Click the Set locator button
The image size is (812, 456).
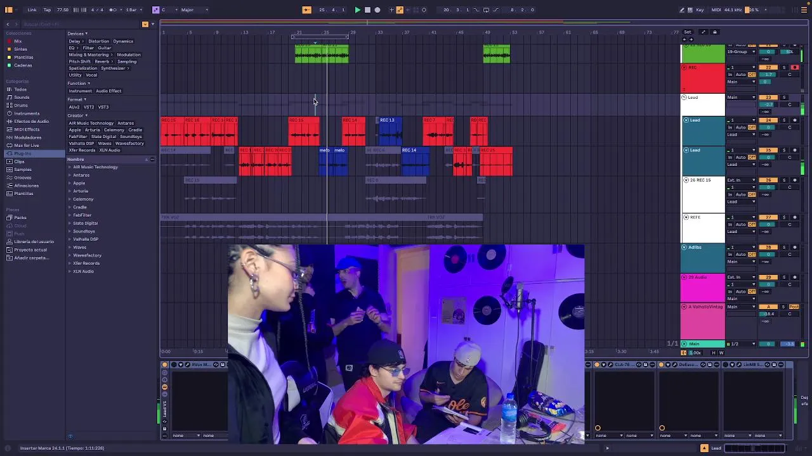(x=688, y=32)
